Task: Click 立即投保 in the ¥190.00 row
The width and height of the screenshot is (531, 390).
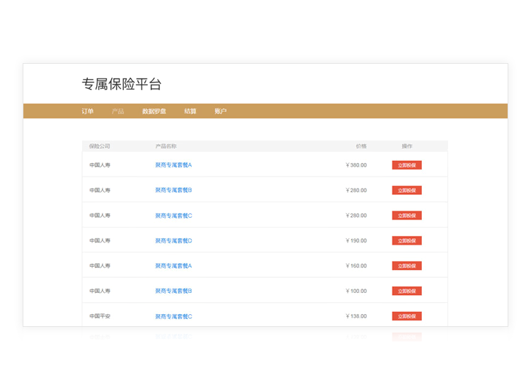Action: click(x=406, y=241)
